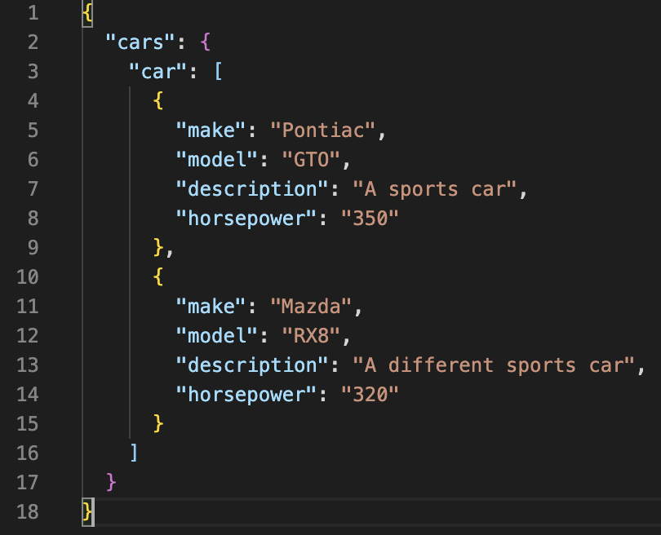
Task: Click the "A sports car" value
Action: pyautogui.click(x=435, y=188)
